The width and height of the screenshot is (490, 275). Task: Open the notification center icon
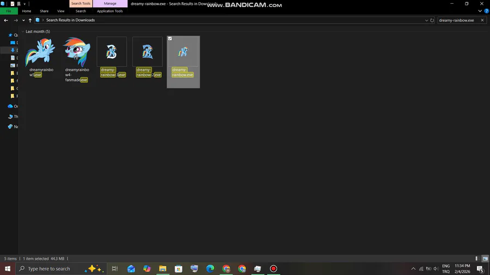click(480, 268)
